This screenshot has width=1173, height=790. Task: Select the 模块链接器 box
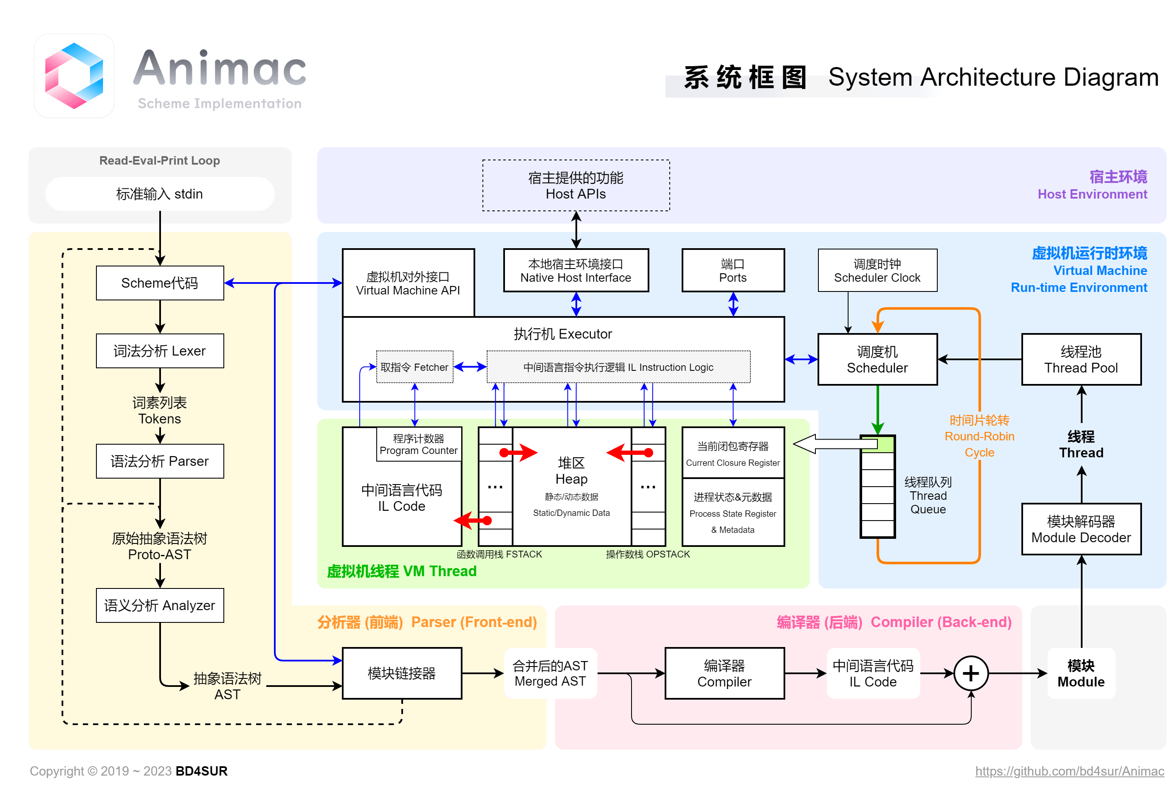coord(402,673)
